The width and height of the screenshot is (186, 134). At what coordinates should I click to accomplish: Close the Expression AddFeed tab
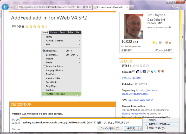point(127,7)
